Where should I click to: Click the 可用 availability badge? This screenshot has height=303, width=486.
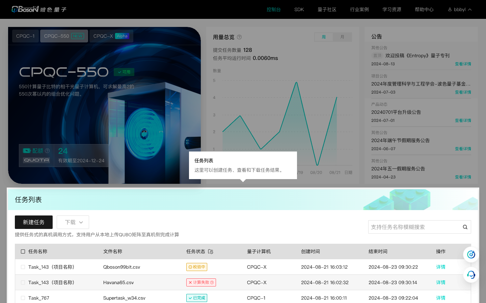pyautogui.click(x=124, y=72)
